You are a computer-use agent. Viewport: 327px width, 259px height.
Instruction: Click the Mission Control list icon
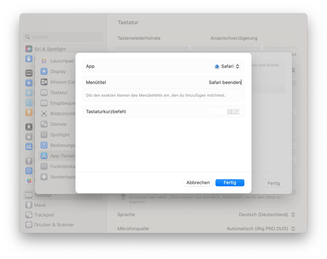44,82
